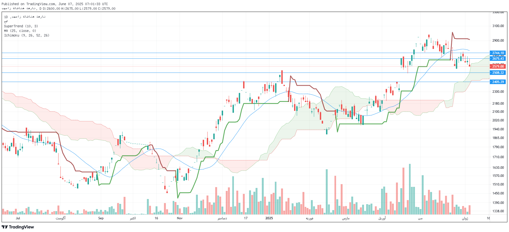Click the دسامبر label on time axis
The width and height of the screenshot is (509, 232).
pos(222,218)
